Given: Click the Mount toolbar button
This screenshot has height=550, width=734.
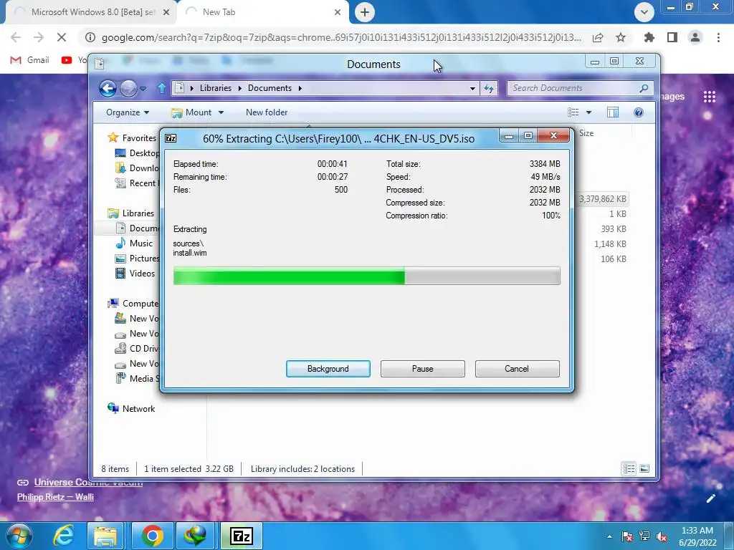Looking at the screenshot, I should click(x=191, y=112).
